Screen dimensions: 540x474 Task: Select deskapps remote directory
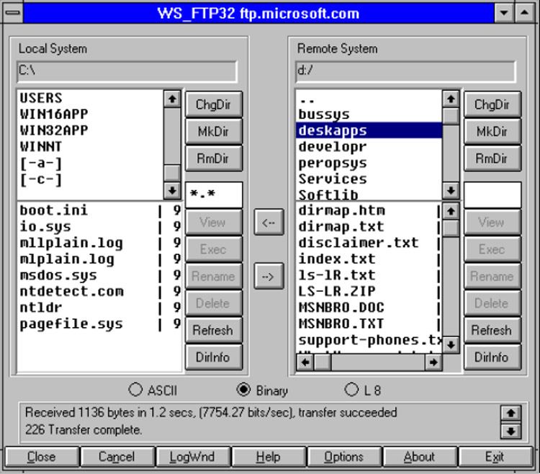pos(369,130)
